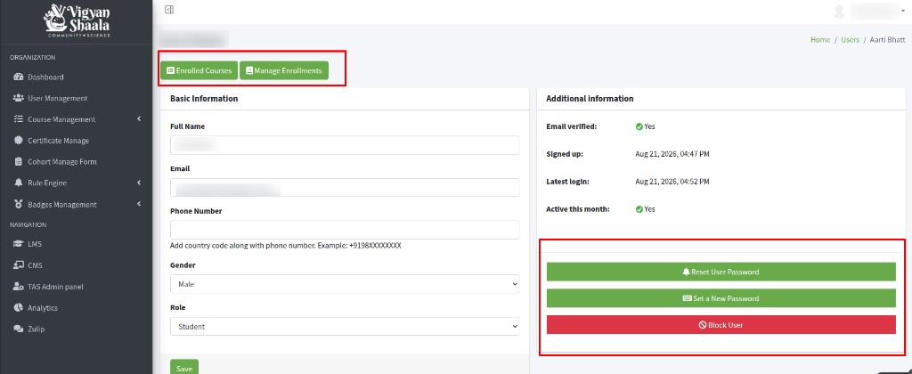This screenshot has width=912, height=374.
Task: Click the Enrolled Courses button
Action: [x=199, y=70]
